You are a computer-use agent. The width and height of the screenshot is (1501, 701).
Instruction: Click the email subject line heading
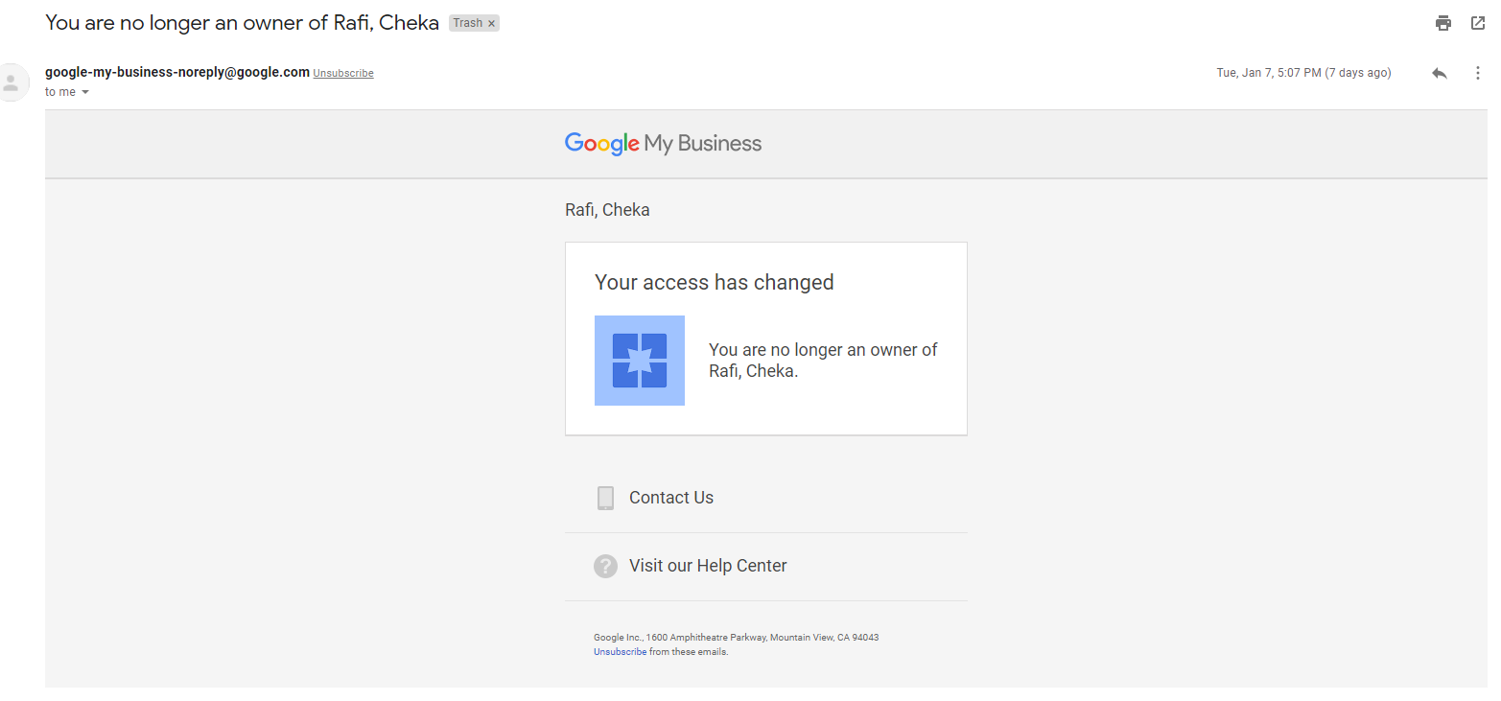(x=242, y=23)
